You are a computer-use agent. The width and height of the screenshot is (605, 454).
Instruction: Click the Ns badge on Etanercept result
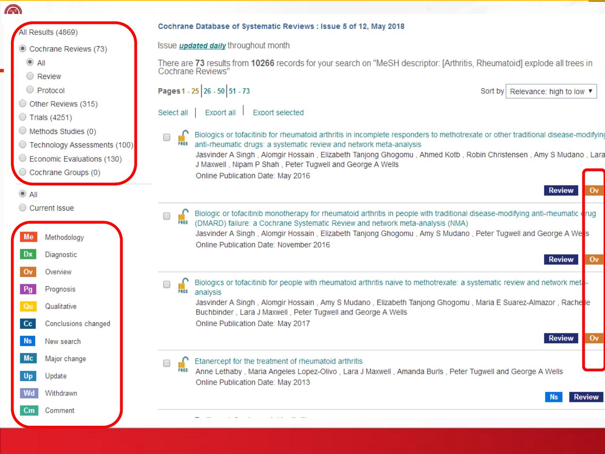tap(553, 397)
